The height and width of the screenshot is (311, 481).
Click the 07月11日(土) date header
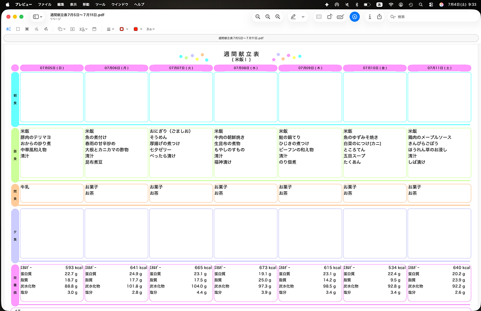[x=439, y=68]
